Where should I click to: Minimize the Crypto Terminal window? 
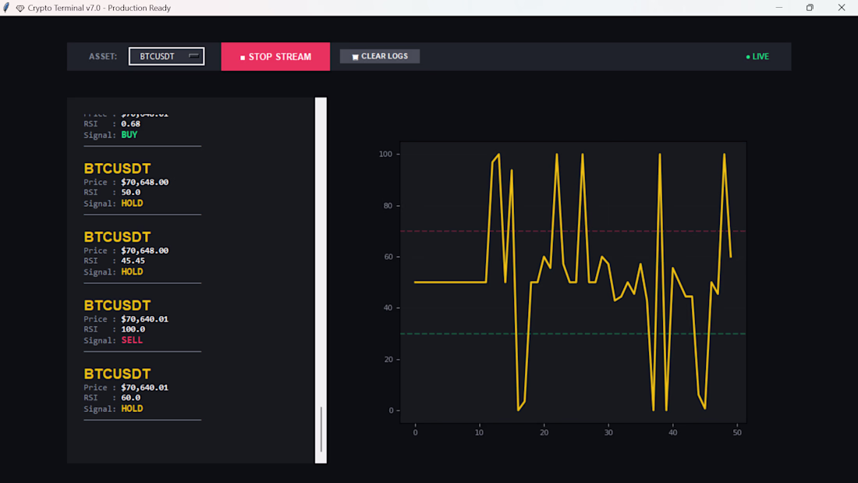[x=779, y=8]
